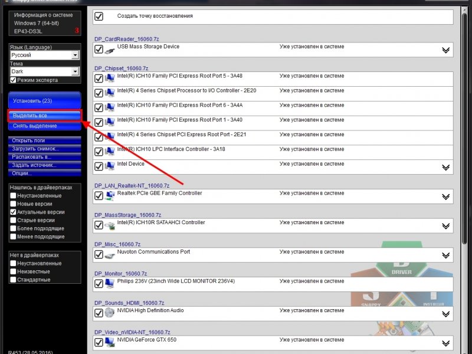This screenshot has width=472, height=354.
Task: Expand the Realtek PCIe GBE row
Action: (446, 196)
